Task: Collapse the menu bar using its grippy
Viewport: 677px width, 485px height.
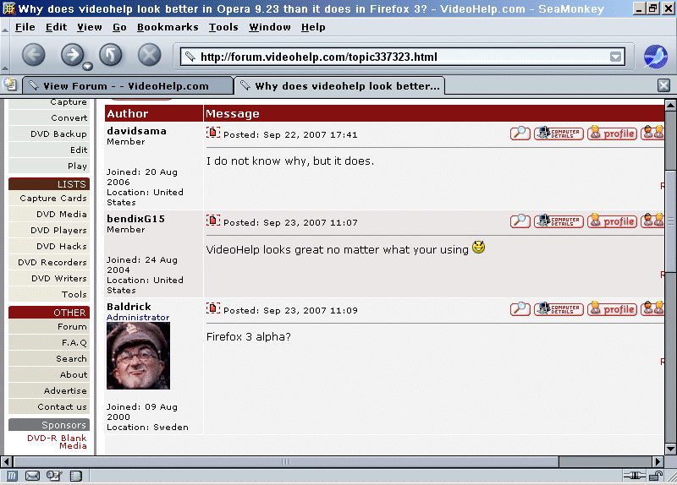Action: [x=5, y=27]
